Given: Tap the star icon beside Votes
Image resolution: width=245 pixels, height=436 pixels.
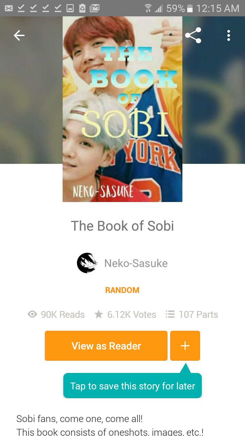Looking at the screenshot, I should pyautogui.click(x=99, y=314).
